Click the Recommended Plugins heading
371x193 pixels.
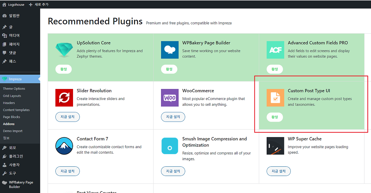coord(95,21)
